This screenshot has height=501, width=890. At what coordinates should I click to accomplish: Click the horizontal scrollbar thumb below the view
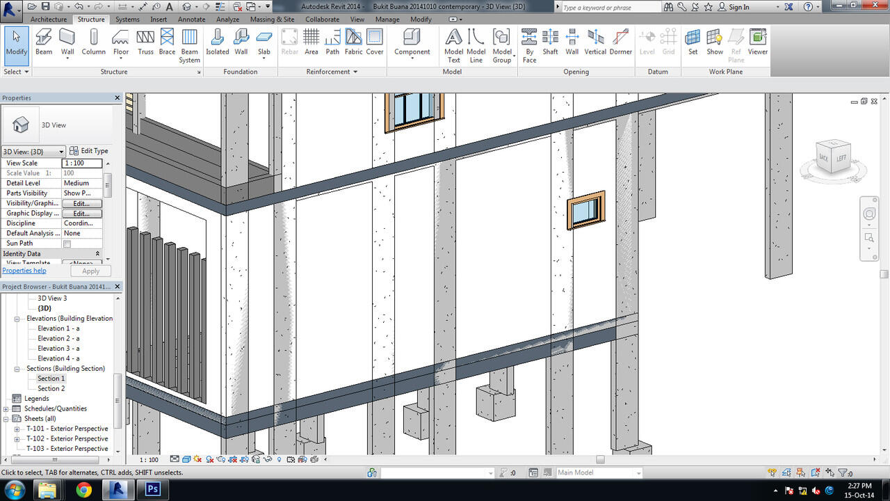600,459
